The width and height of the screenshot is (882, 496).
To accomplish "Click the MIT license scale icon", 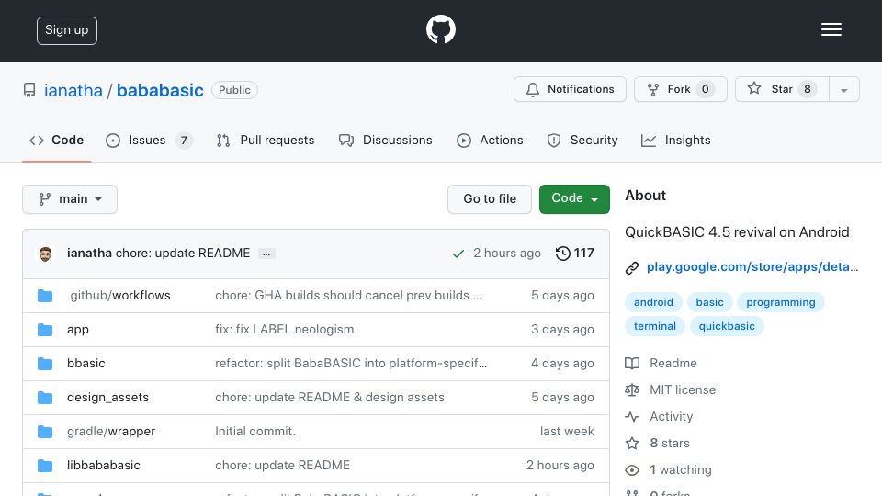I will [632, 389].
